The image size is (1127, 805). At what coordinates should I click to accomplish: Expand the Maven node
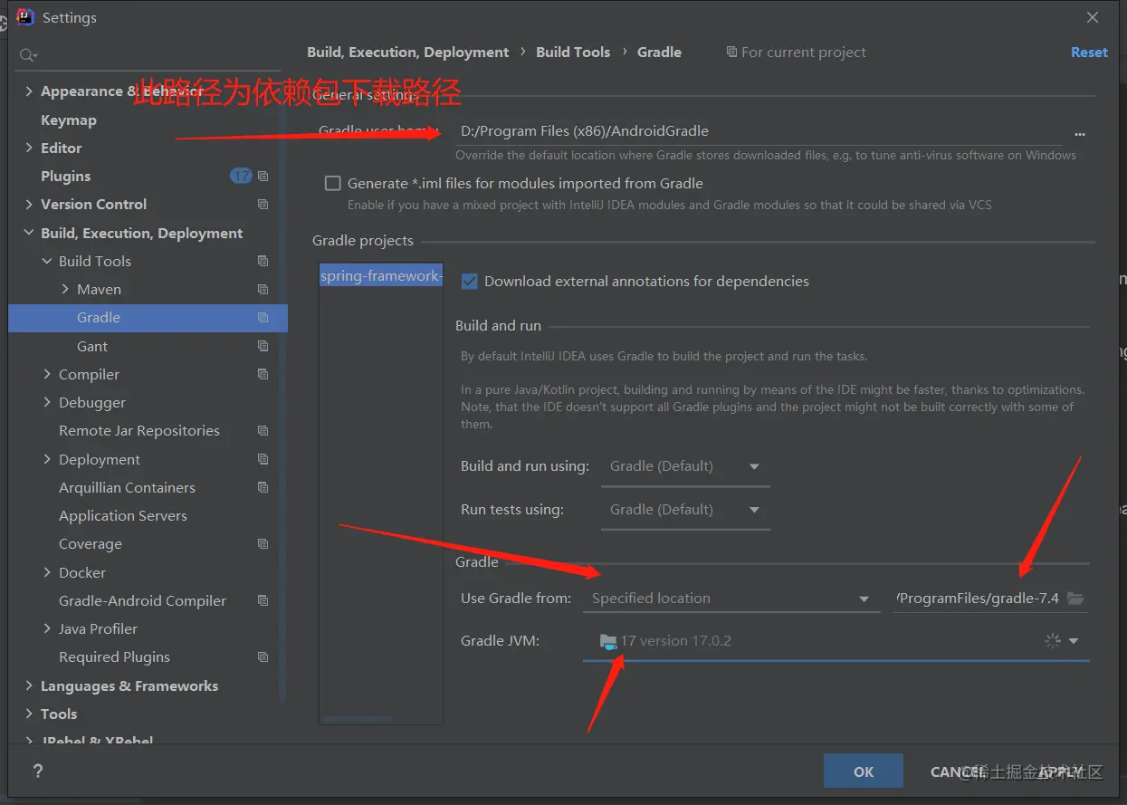coord(65,289)
